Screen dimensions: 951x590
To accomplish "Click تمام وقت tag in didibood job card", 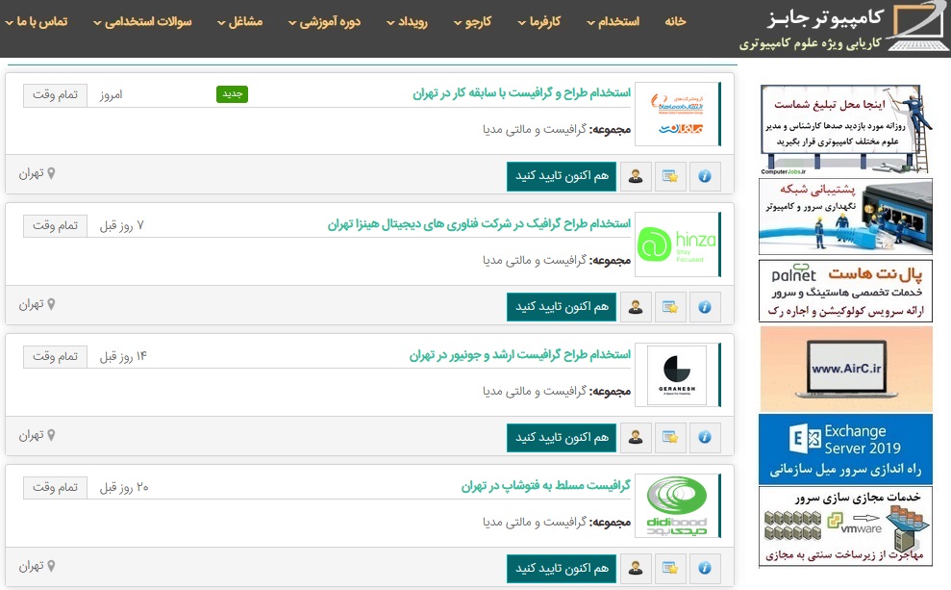I will point(55,487).
